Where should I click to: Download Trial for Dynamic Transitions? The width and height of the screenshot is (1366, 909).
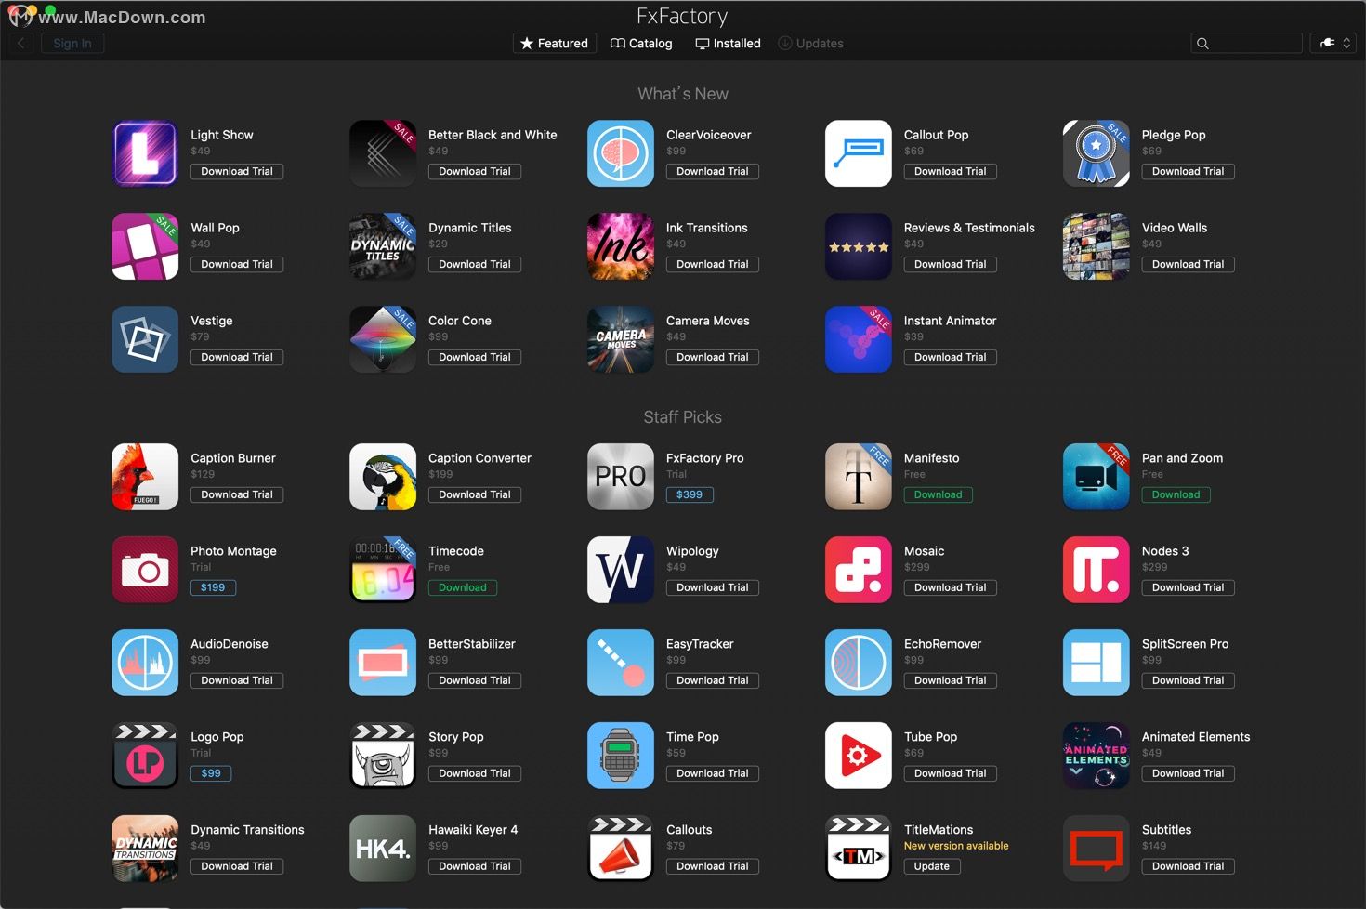(237, 867)
